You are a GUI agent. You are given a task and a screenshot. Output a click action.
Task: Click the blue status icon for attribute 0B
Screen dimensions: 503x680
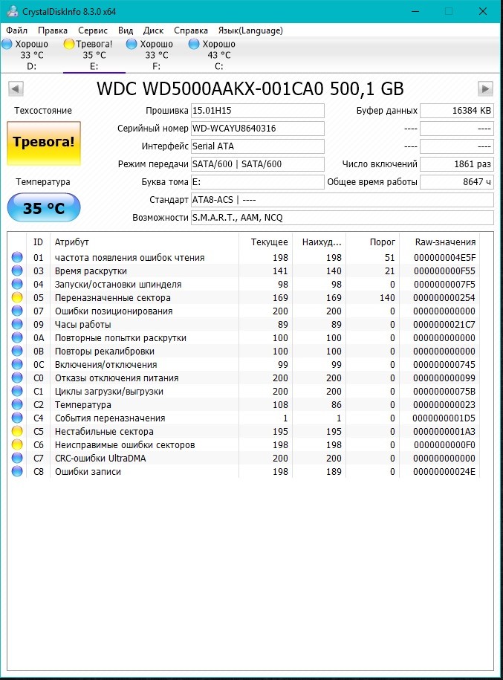pos(17,351)
